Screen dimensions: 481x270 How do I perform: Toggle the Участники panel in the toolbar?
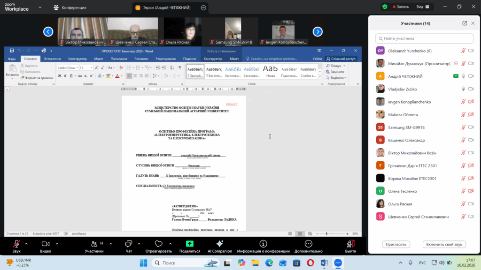point(94,246)
